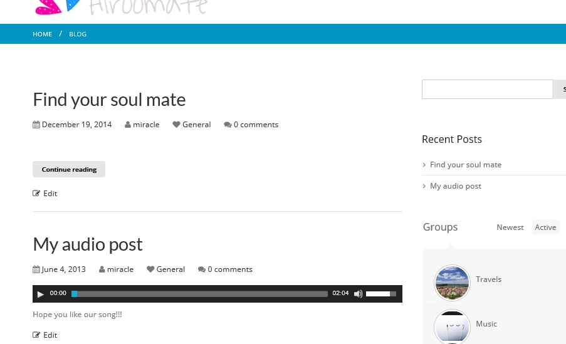The height and width of the screenshot is (344, 566).
Task: Click the Travels group name
Action: (x=488, y=279)
